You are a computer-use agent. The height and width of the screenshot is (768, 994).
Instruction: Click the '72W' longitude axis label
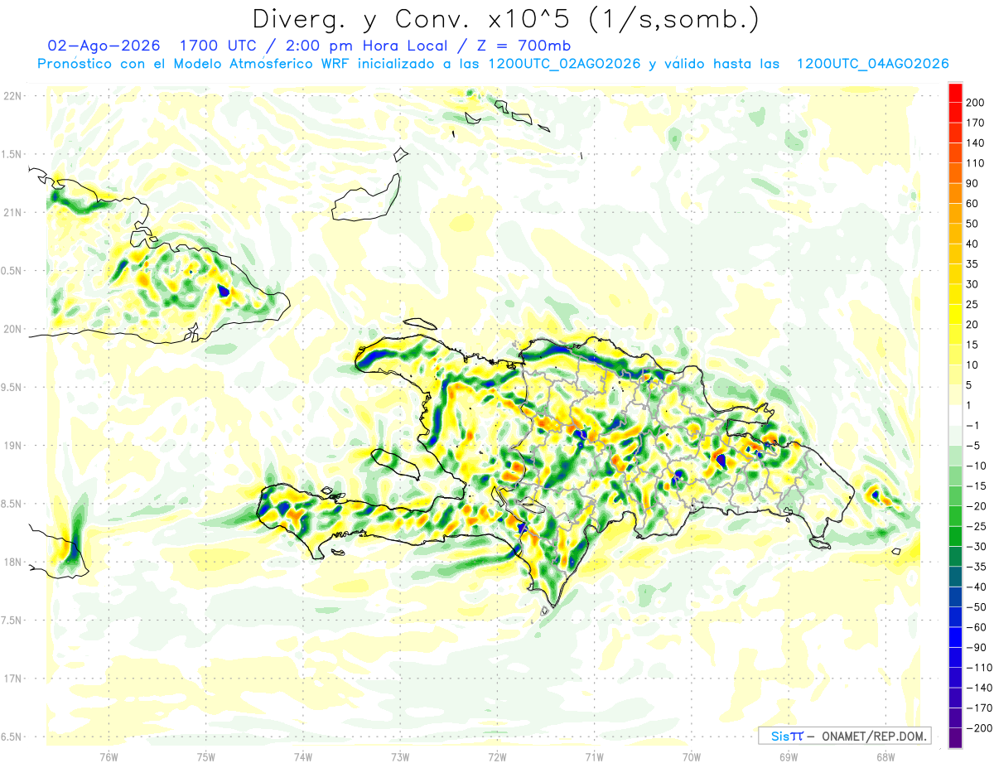pyautogui.click(x=497, y=756)
